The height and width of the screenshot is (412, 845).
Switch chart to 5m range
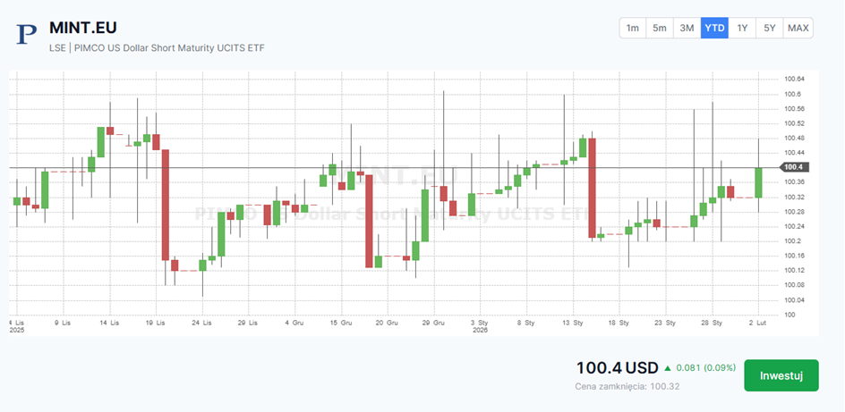(x=660, y=28)
